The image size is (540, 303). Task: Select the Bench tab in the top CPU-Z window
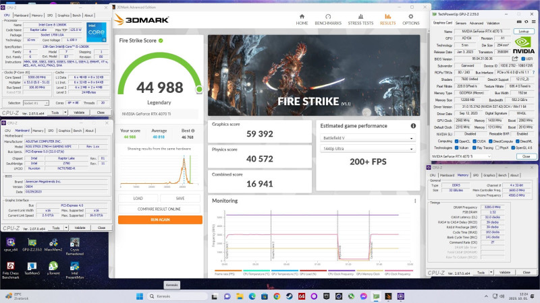point(77,15)
